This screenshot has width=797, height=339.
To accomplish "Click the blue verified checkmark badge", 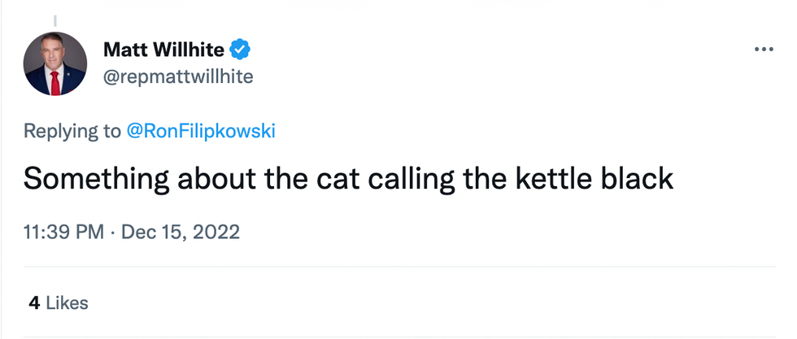I will click(240, 50).
